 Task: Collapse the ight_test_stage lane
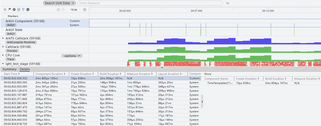[3, 64]
